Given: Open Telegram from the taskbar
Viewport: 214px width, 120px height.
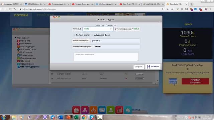Looking at the screenshot, I should 53,117.
